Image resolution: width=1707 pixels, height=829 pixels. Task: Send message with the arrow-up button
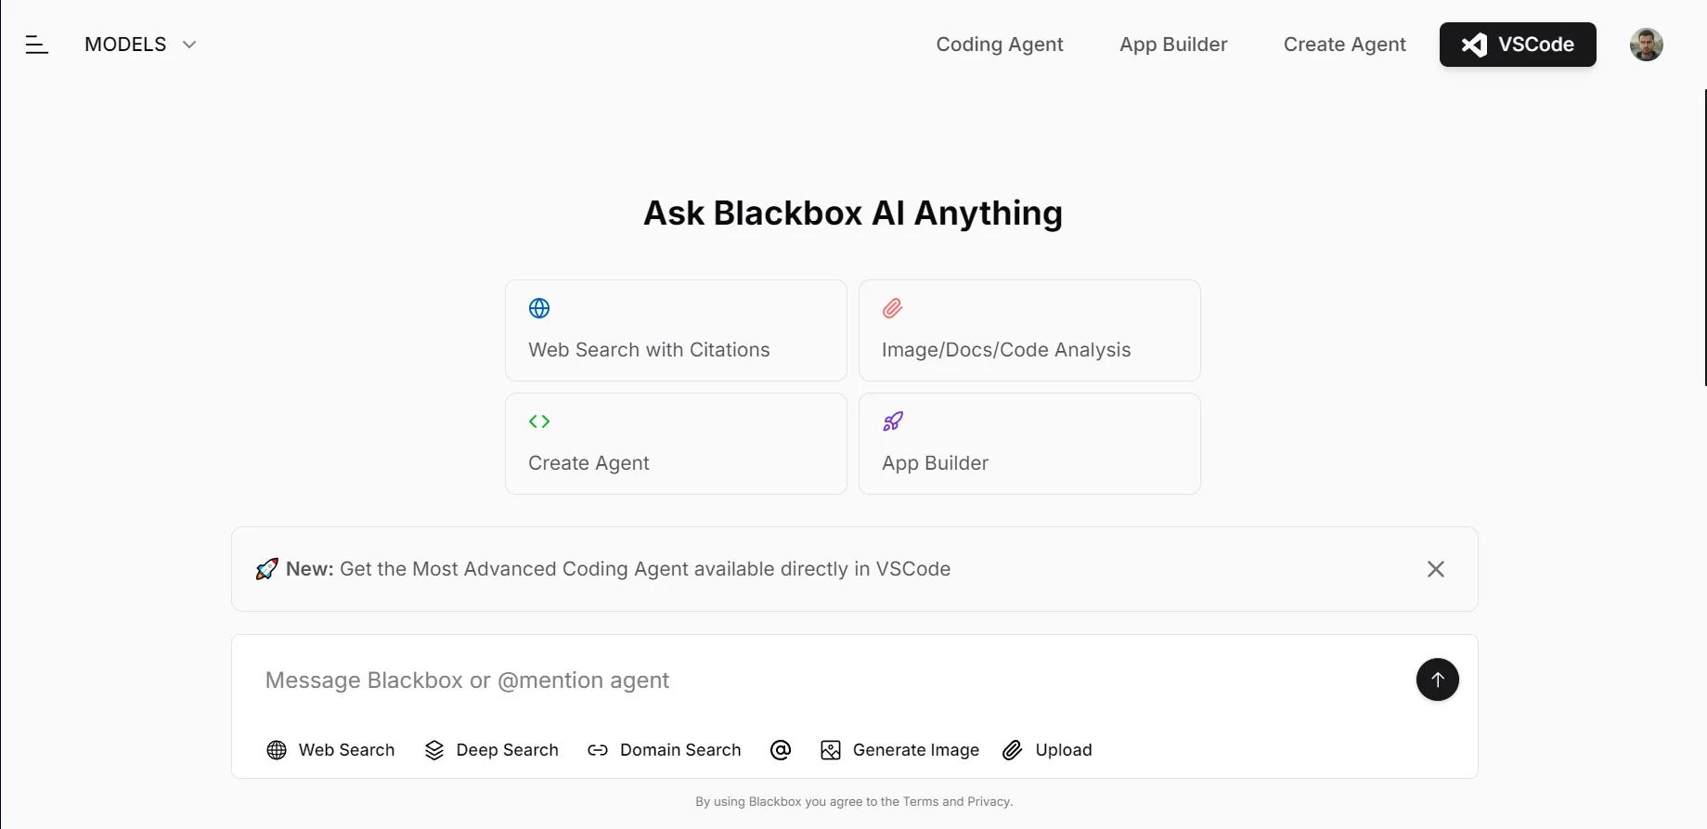click(x=1437, y=680)
